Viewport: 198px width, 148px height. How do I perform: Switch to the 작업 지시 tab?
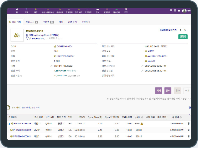coord(32,22)
